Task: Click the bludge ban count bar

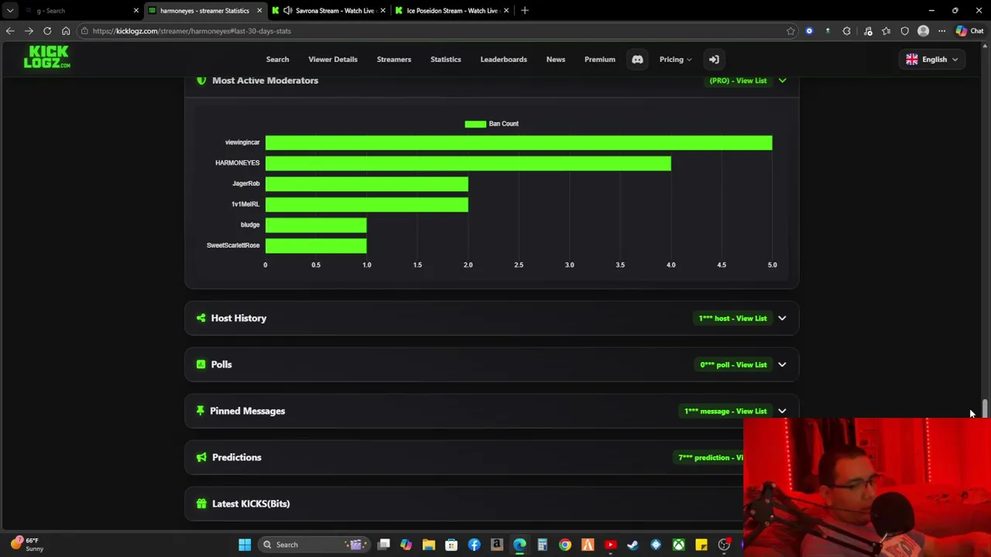Action: (x=316, y=225)
